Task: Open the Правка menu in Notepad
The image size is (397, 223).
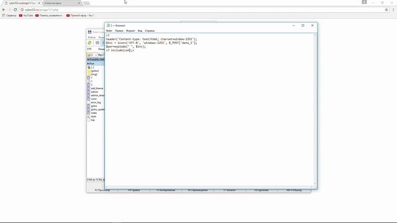Action: 118,30
